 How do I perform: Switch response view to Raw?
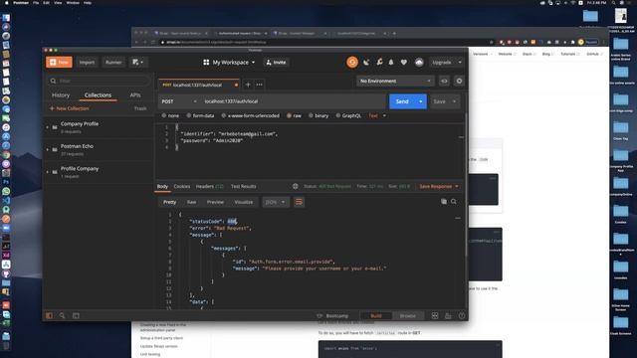point(191,202)
